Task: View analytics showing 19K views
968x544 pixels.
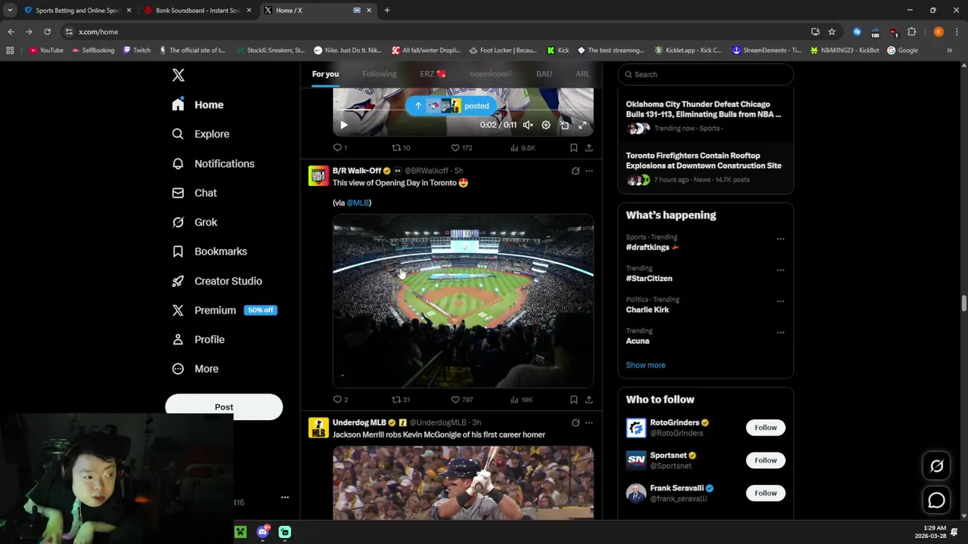Action: click(x=522, y=400)
